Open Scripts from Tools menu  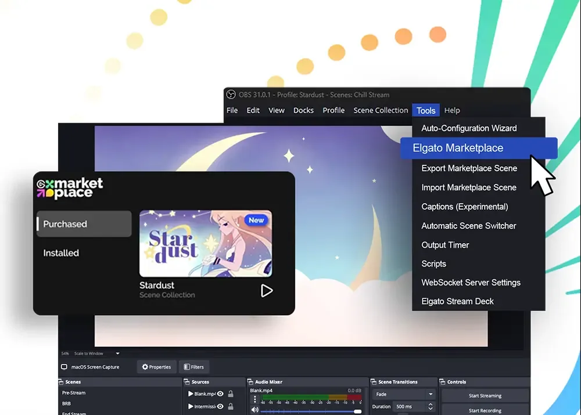(x=433, y=264)
